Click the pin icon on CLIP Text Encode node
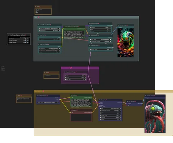This screenshot has height=143, width=173. (x=79, y=27)
